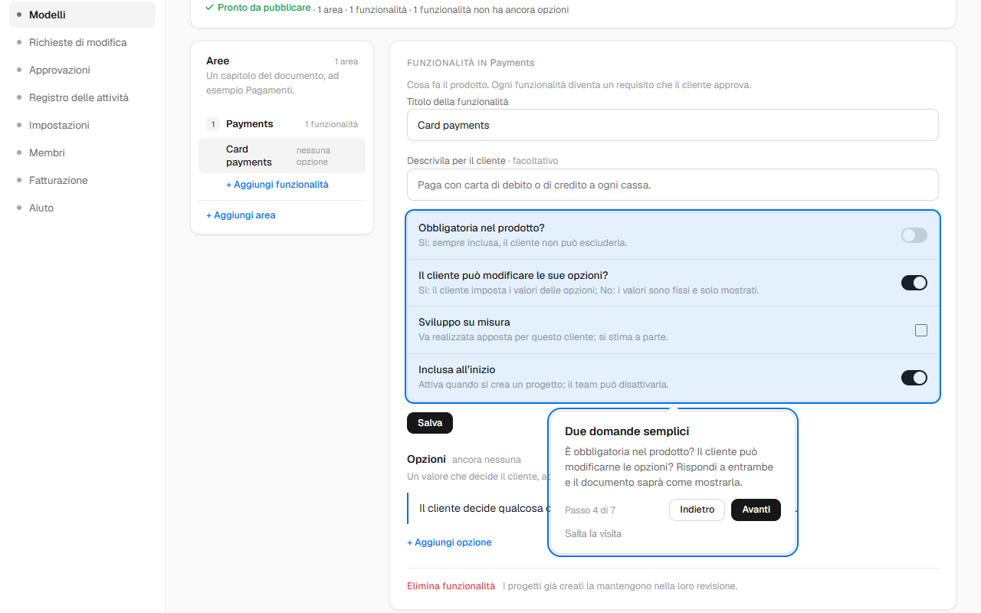Skip the tour via Salta la visita

pyautogui.click(x=593, y=533)
